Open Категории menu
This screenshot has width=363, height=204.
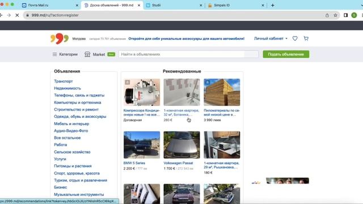[68, 54]
